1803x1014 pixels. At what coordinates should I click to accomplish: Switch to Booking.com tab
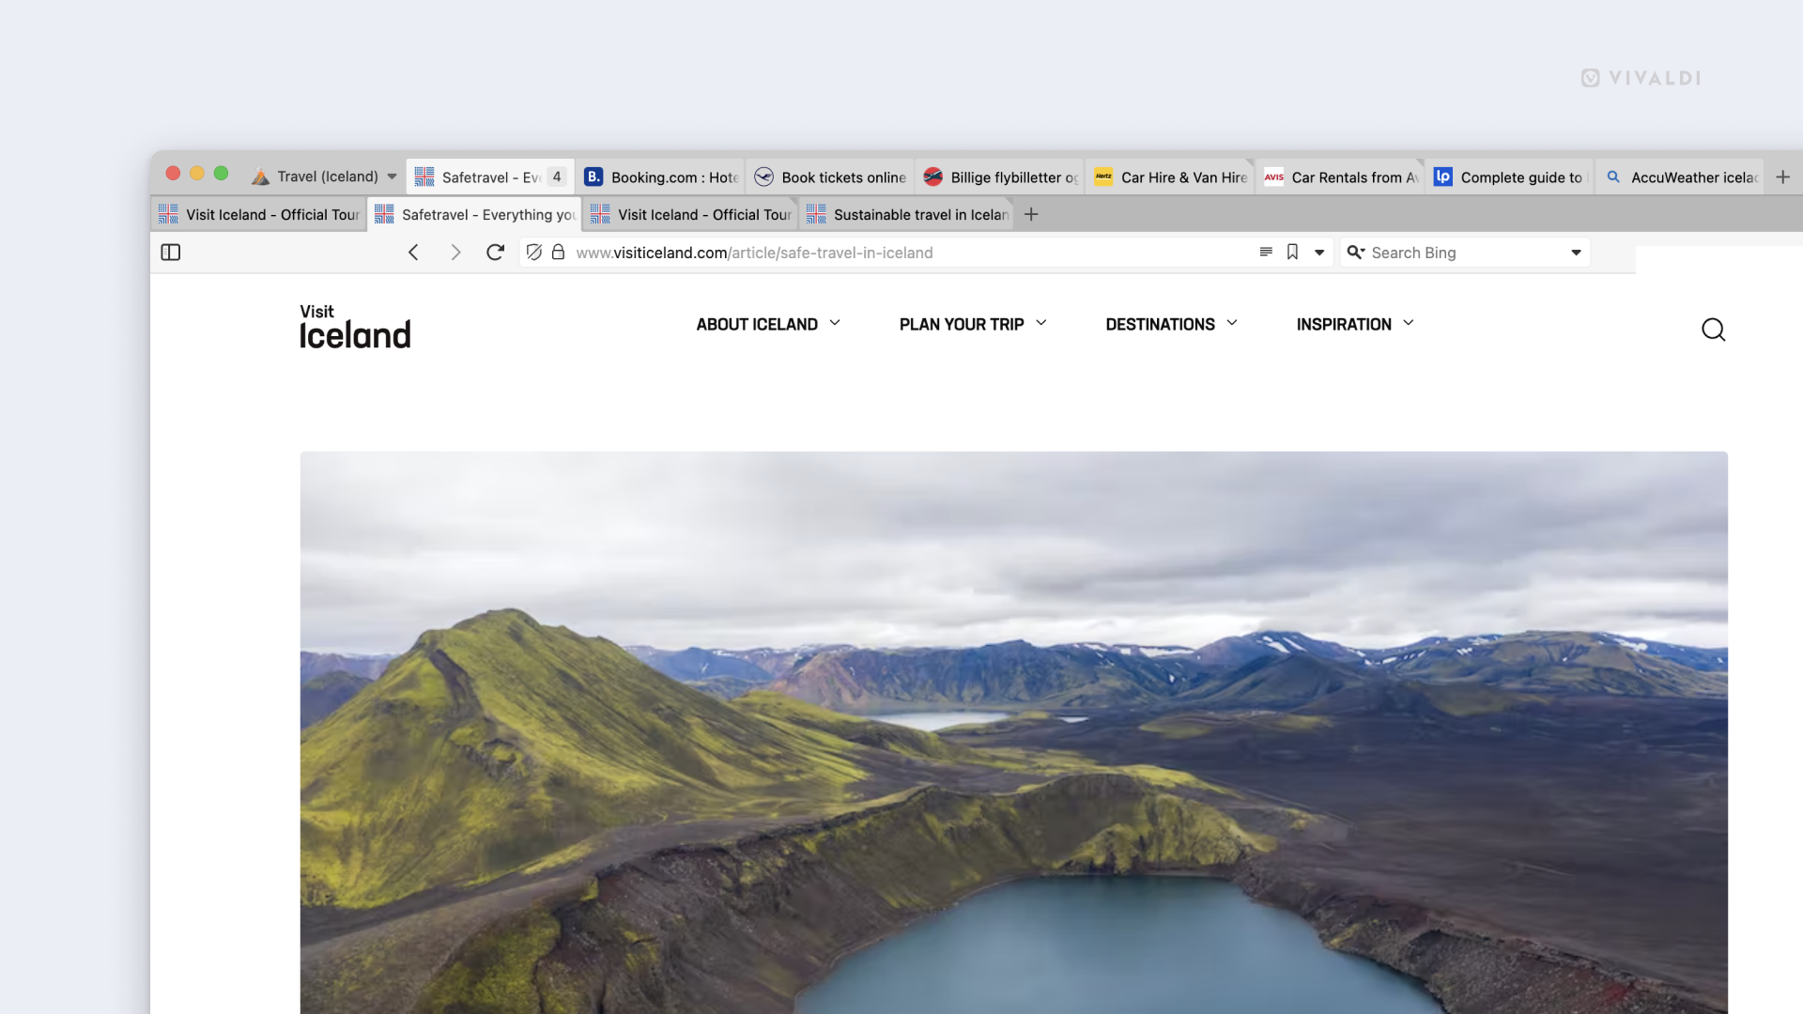click(x=660, y=177)
